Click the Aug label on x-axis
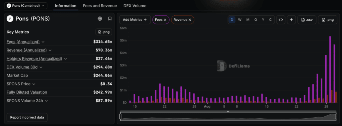 (207, 107)
